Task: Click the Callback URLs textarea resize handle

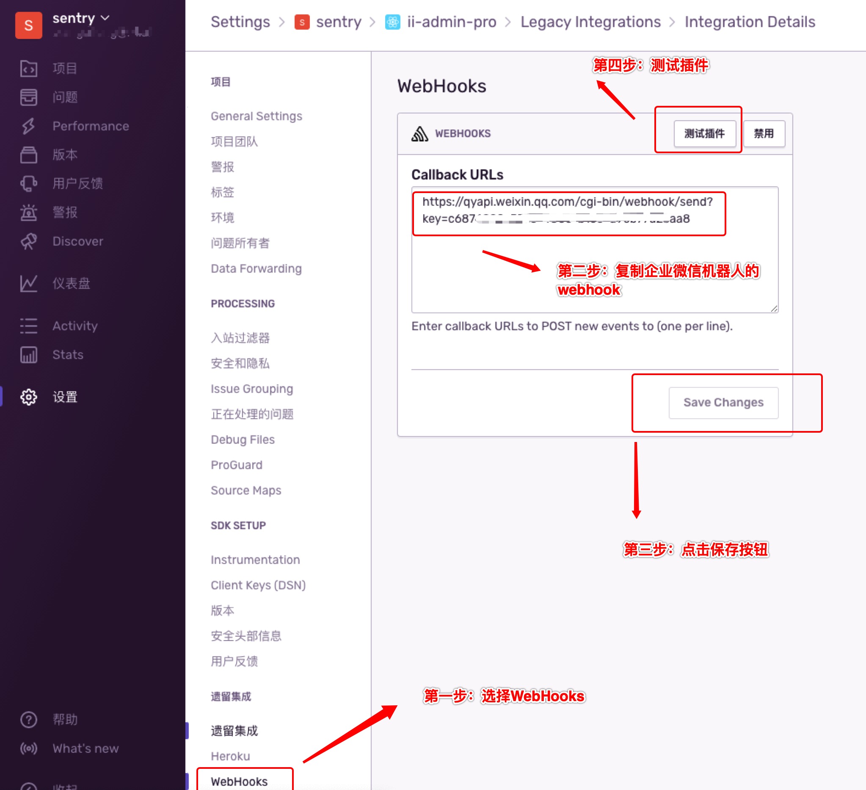Action: pos(774,309)
